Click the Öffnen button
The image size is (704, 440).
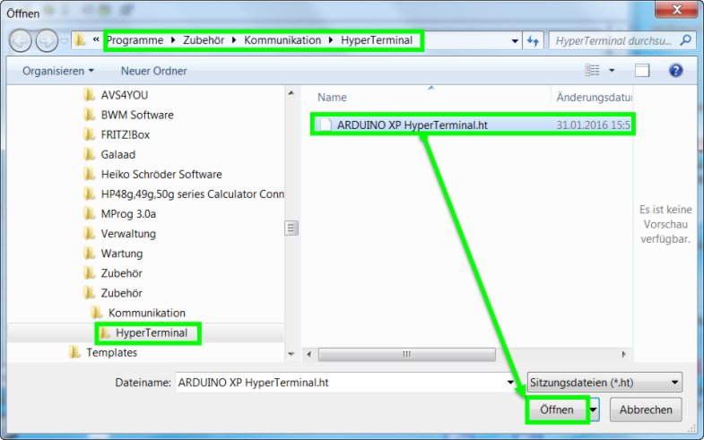557,410
